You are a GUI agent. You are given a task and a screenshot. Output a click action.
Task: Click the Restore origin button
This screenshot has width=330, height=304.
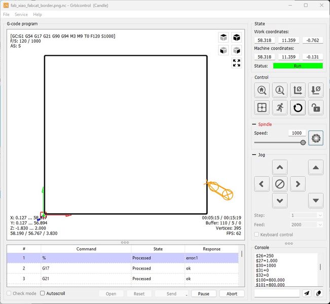click(262, 107)
